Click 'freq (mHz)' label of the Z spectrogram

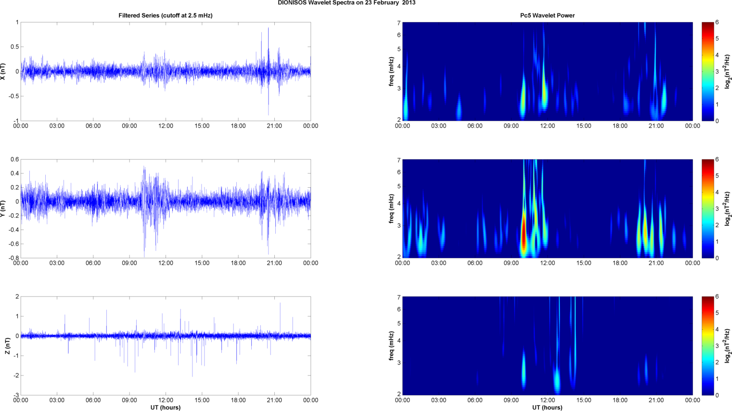(x=392, y=346)
